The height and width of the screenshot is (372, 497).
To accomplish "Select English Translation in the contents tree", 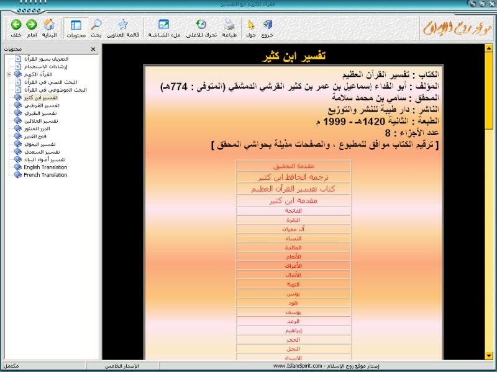I will 45,167.
